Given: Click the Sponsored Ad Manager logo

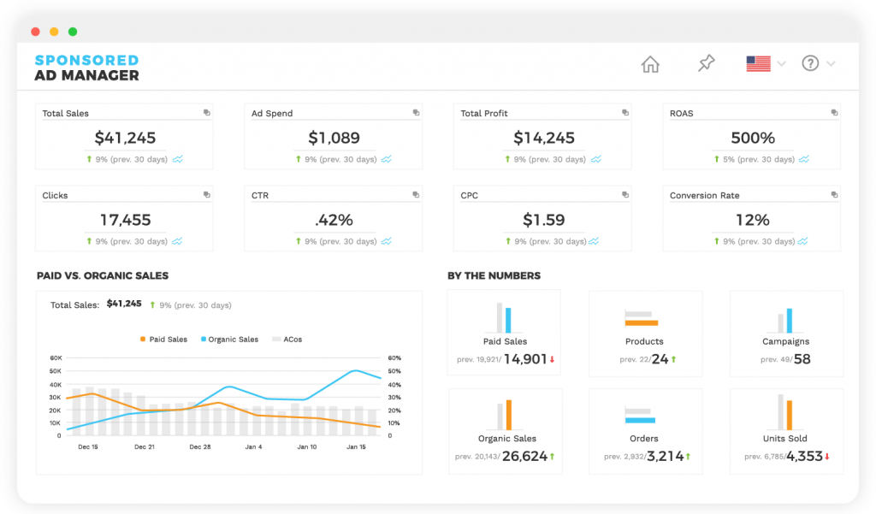Looking at the screenshot, I should point(86,67).
